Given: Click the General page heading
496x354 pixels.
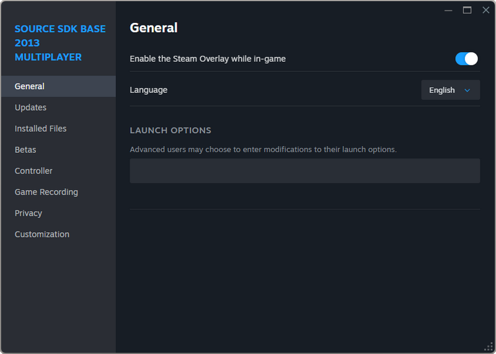Looking at the screenshot, I should 154,28.
